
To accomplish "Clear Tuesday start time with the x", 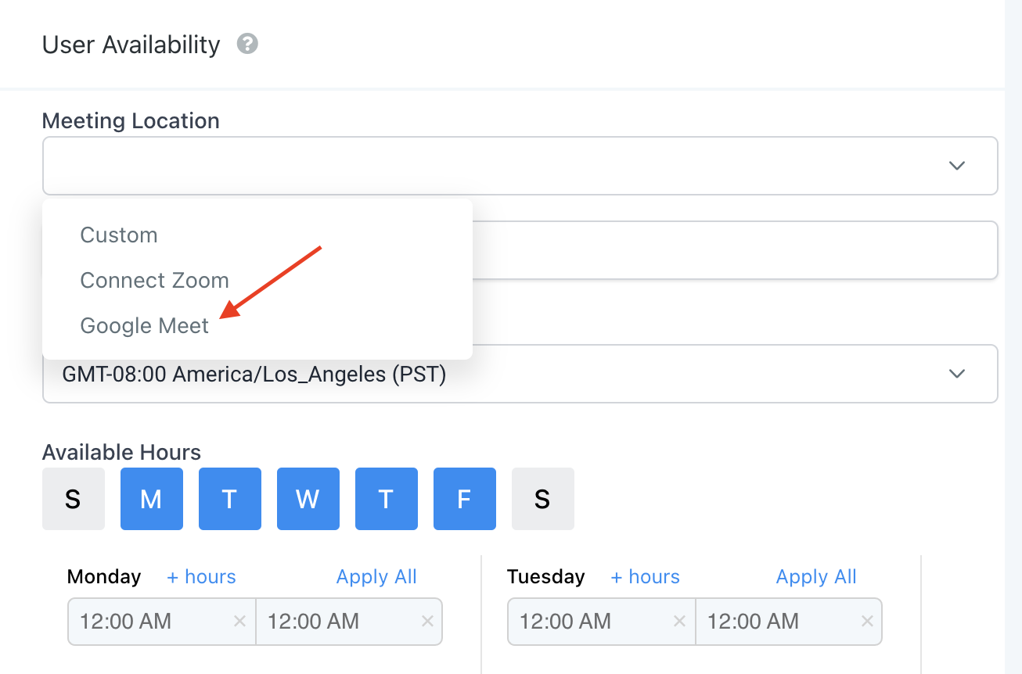I will coord(679,622).
